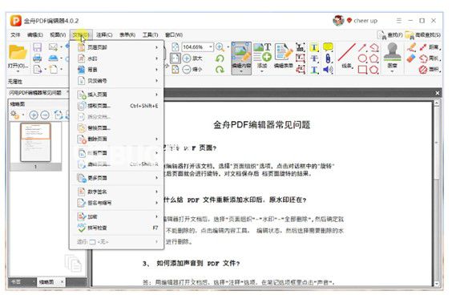Click the envelope email icon
The image size is (452, 295).
click(x=53, y=46)
